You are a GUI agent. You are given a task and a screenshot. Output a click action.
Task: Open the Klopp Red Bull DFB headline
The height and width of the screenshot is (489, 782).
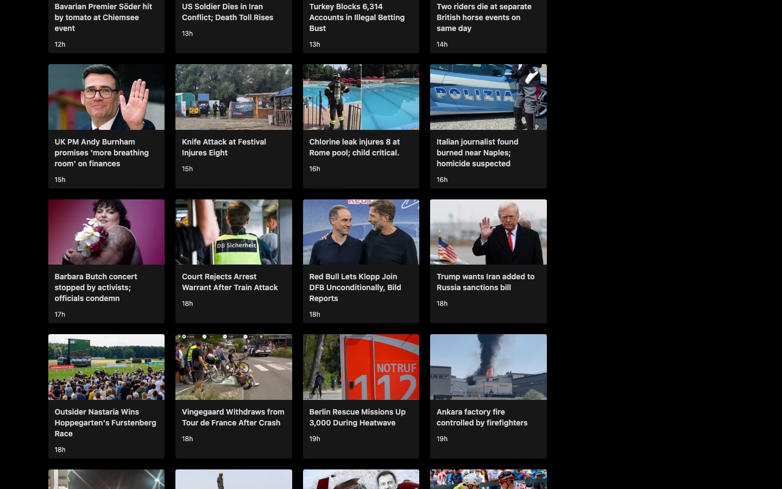[x=355, y=287]
